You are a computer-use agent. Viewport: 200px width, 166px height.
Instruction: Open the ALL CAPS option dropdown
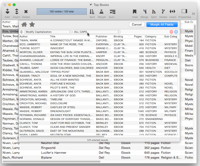96,32
